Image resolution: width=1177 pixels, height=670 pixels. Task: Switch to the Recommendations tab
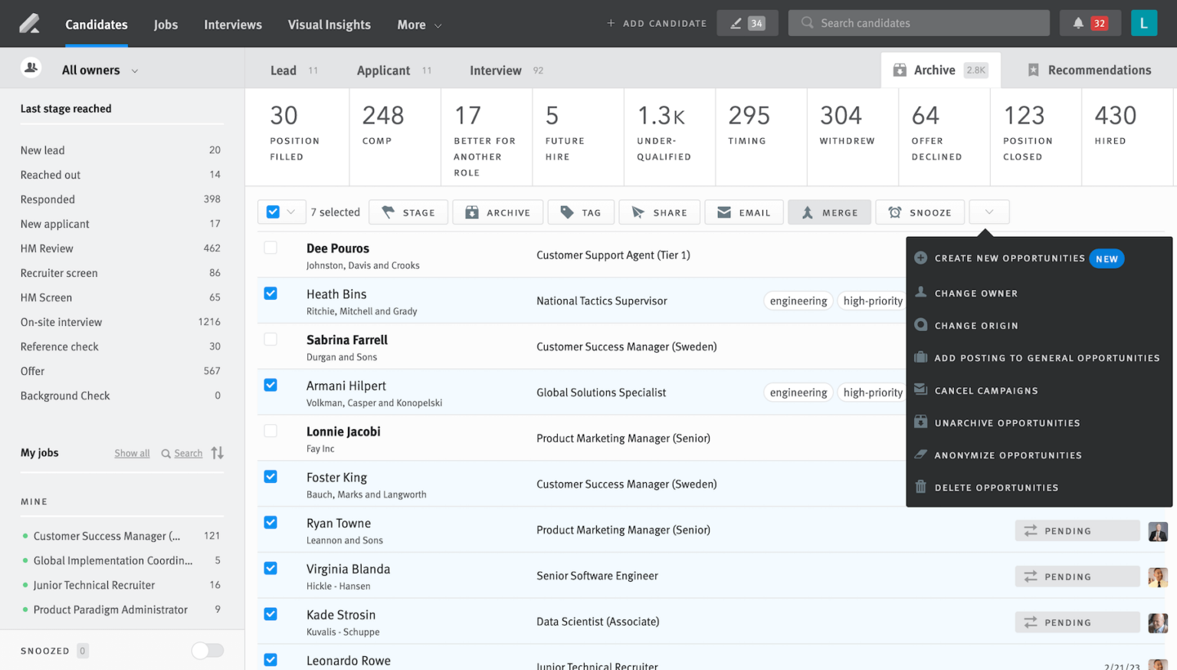1090,69
